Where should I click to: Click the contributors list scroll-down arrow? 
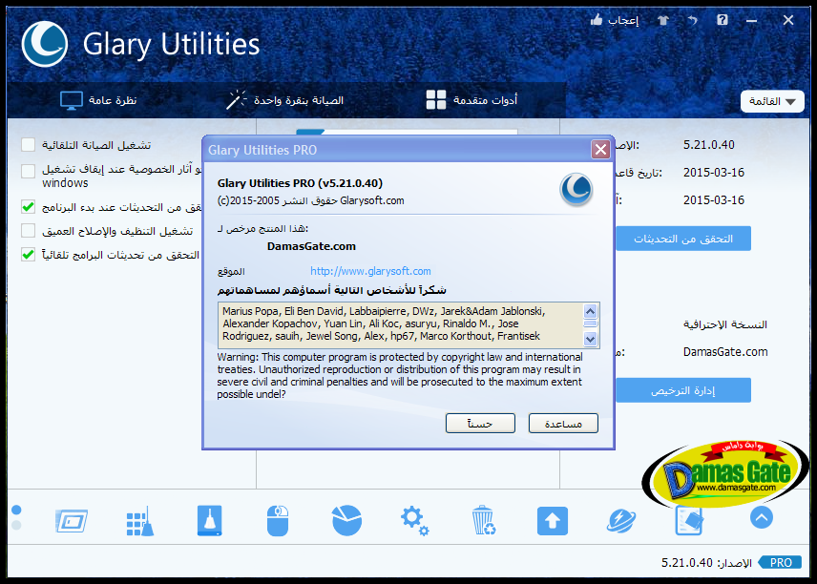tap(591, 340)
